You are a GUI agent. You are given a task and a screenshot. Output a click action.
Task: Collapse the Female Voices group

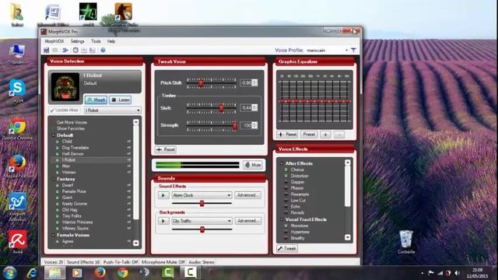tap(54, 235)
